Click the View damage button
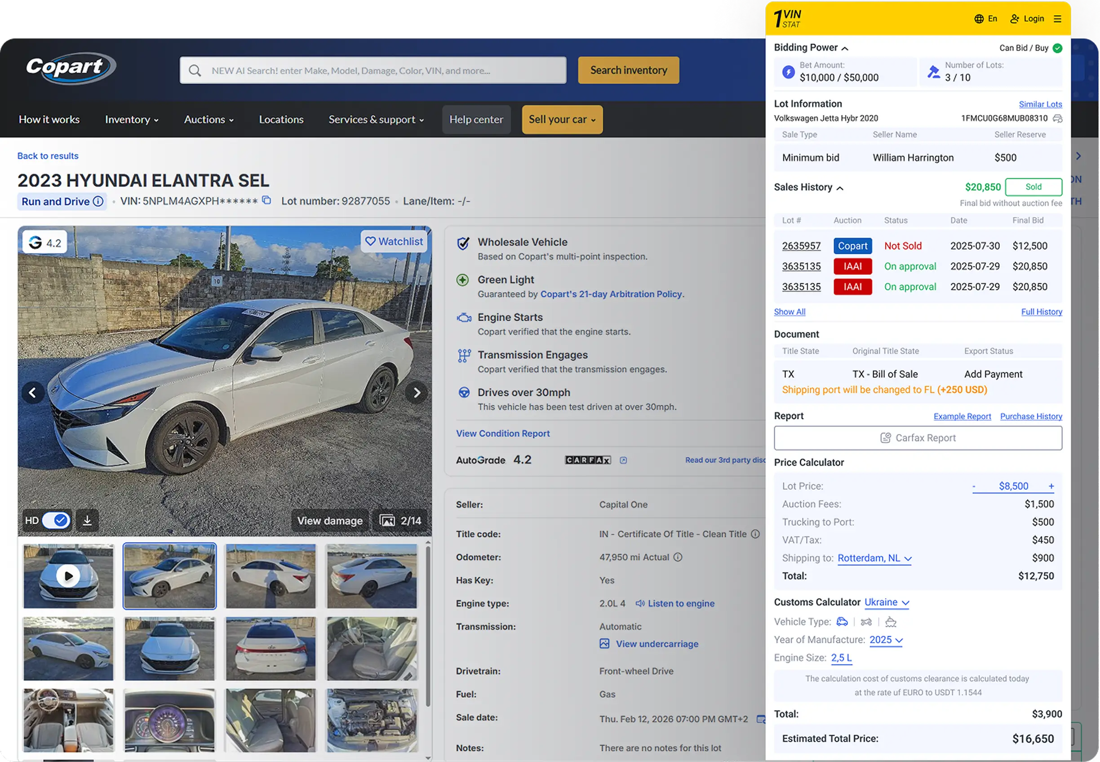1100x762 pixels. (x=330, y=520)
